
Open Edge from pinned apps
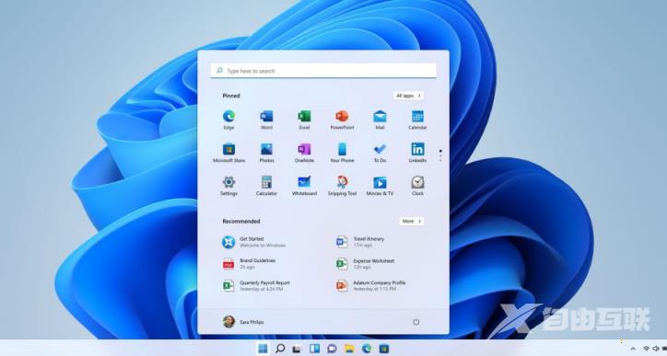click(x=228, y=120)
